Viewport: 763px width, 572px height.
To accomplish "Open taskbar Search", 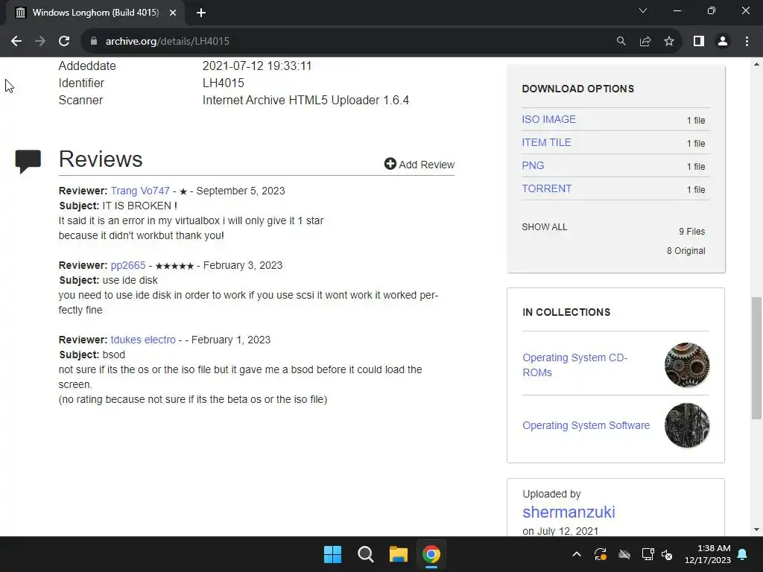I will point(365,554).
